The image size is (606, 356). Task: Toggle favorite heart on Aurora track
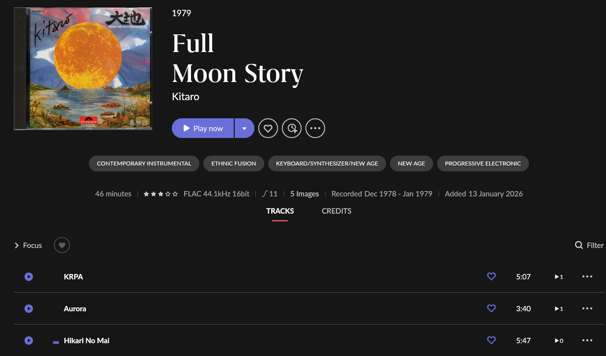(491, 309)
